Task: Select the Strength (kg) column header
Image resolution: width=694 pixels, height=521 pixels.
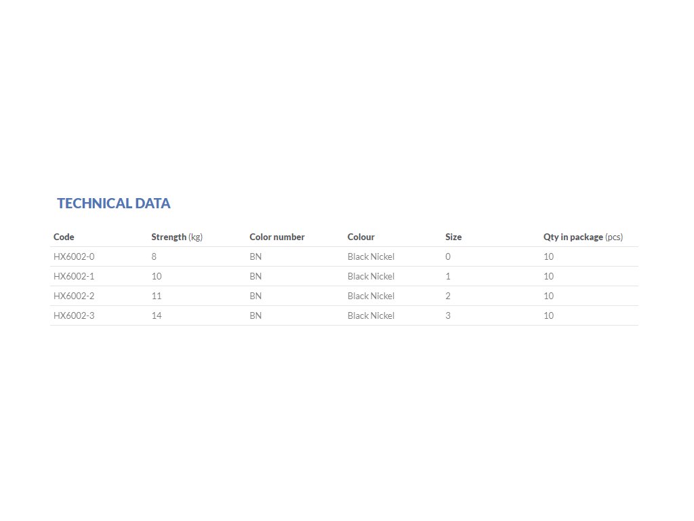Action: point(177,237)
